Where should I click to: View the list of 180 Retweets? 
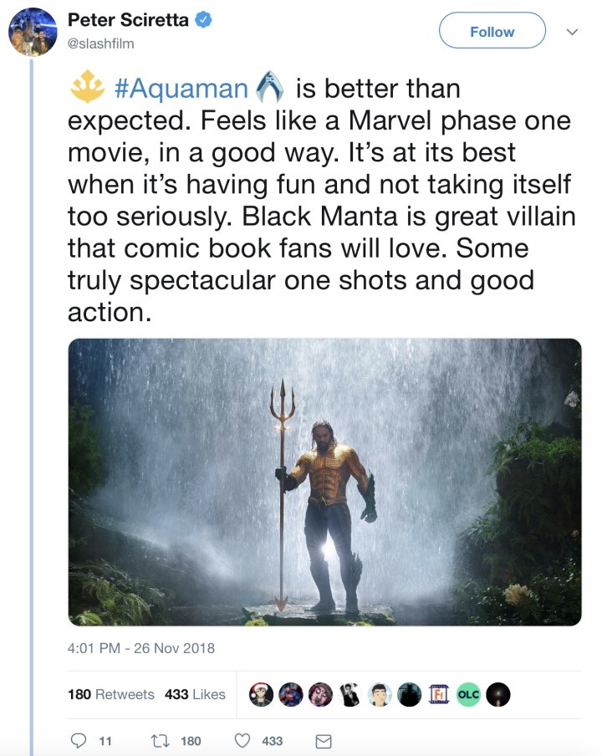[111, 694]
